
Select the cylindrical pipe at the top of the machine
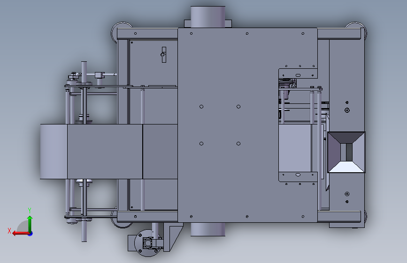click(208, 17)
